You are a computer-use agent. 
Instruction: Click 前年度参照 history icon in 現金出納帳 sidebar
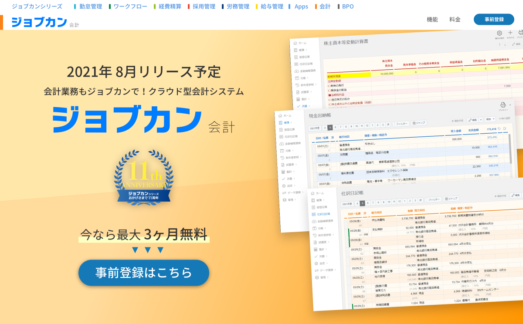click(x=283, y=157)
